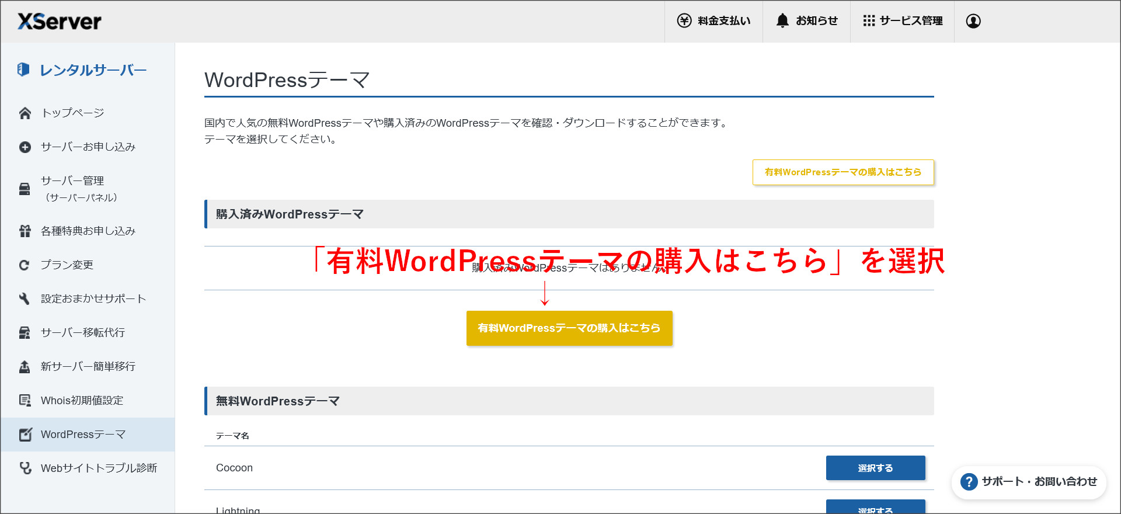Click the server icon beside サーバー管理
This screenshot has height=514, width=1121.
(25, 189)
